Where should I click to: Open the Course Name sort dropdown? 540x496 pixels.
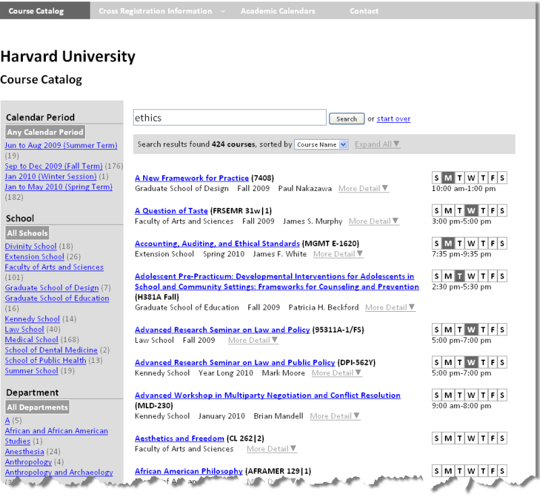point(321,144)
